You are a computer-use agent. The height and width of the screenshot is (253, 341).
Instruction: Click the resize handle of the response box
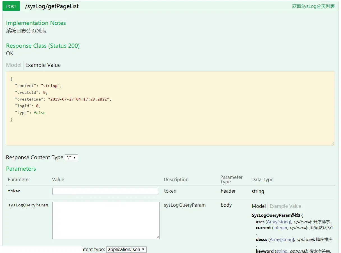pyautogui.click(x=333, y=143)
